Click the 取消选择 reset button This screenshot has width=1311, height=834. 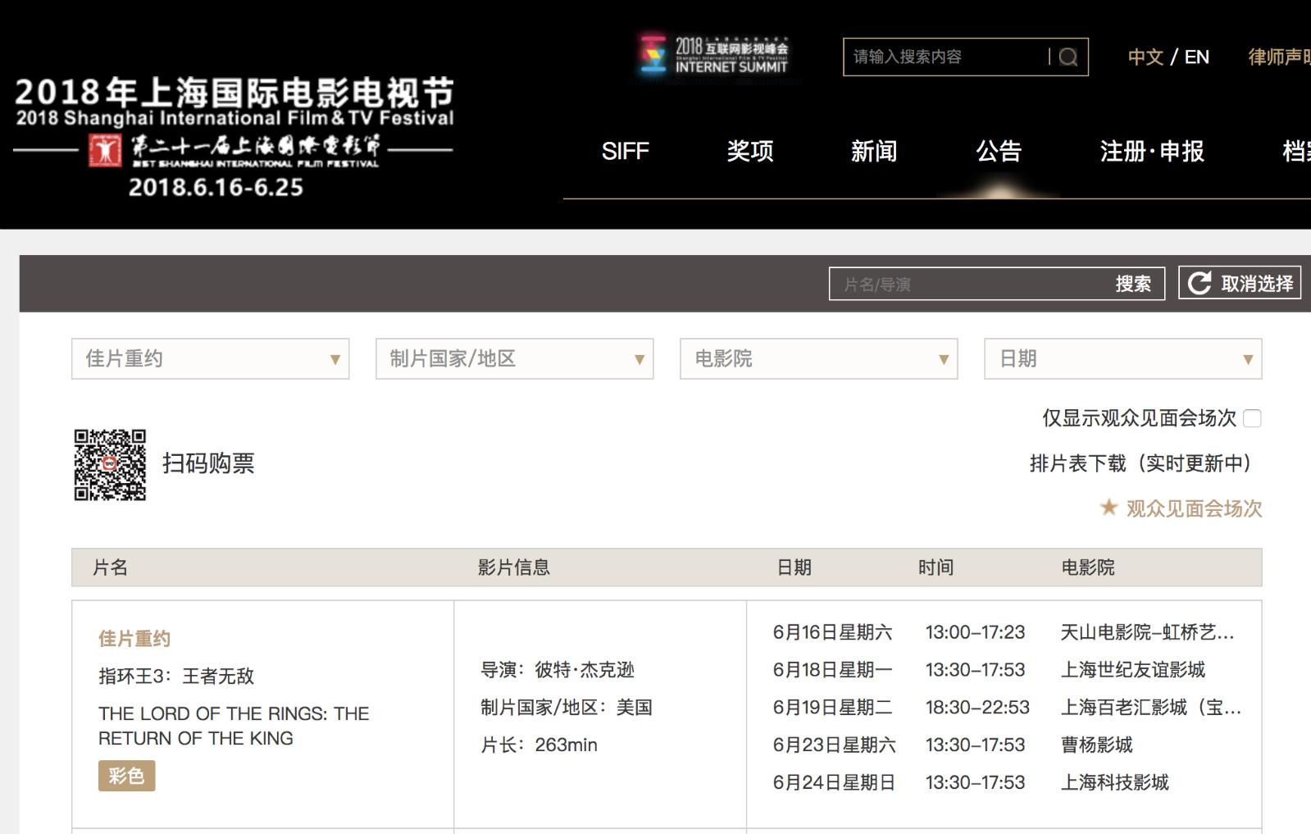[x=1240, y=283]
